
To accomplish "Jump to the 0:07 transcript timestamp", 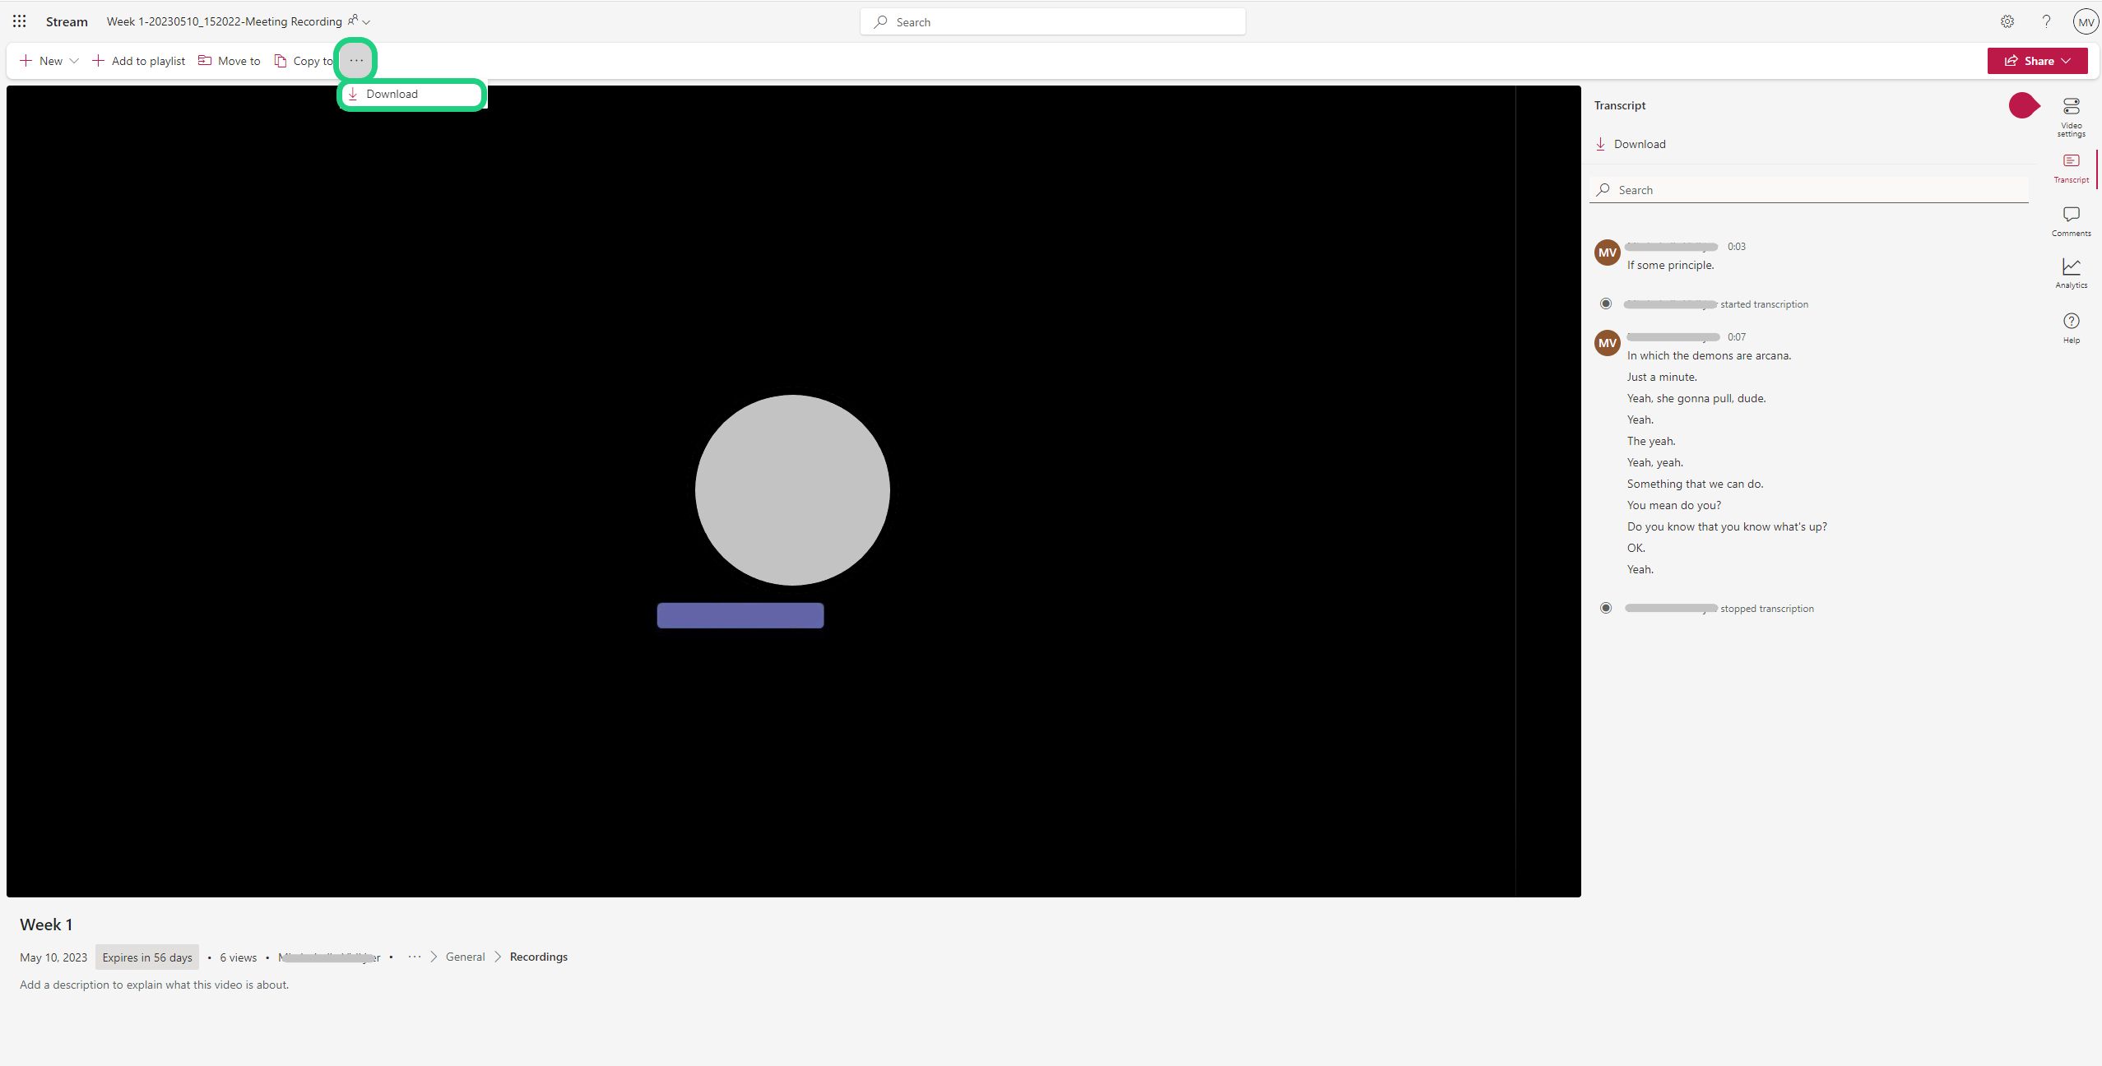I will click(1736, 336).
